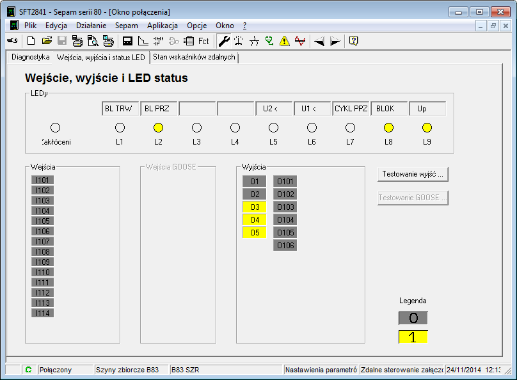Image resolution: width=517 pixels, height=380 pixels.
Task: Open alarms via yellow warning triangle
Action: 285,41
